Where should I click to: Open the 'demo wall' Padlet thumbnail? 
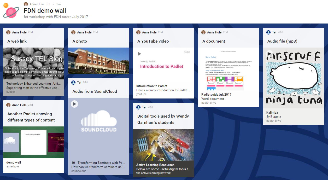33,143
